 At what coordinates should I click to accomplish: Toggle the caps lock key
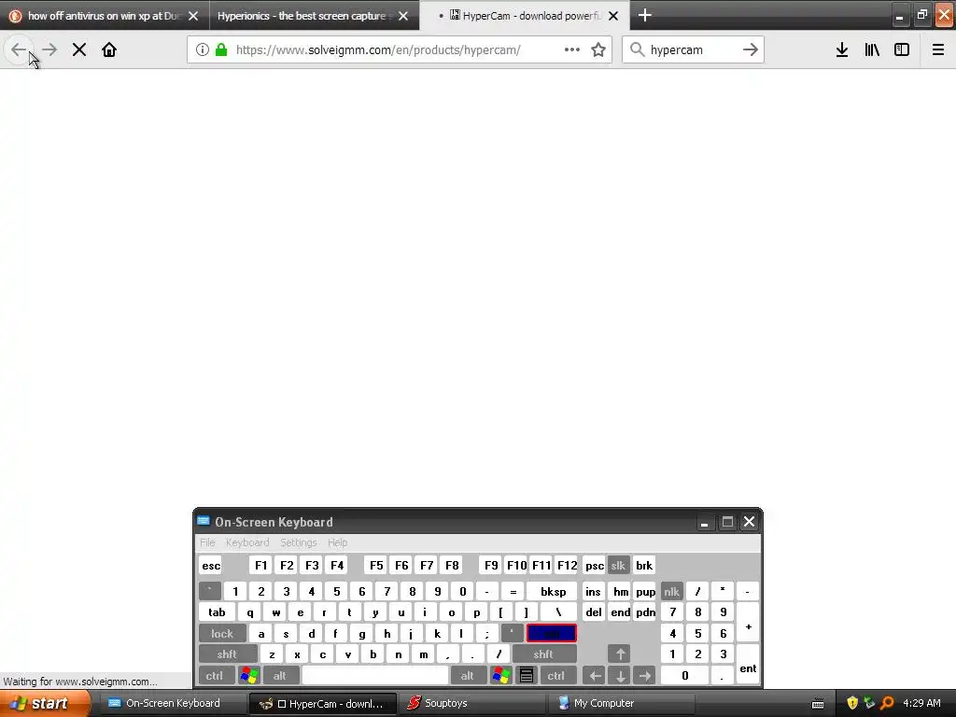click(x=222, y=634)
